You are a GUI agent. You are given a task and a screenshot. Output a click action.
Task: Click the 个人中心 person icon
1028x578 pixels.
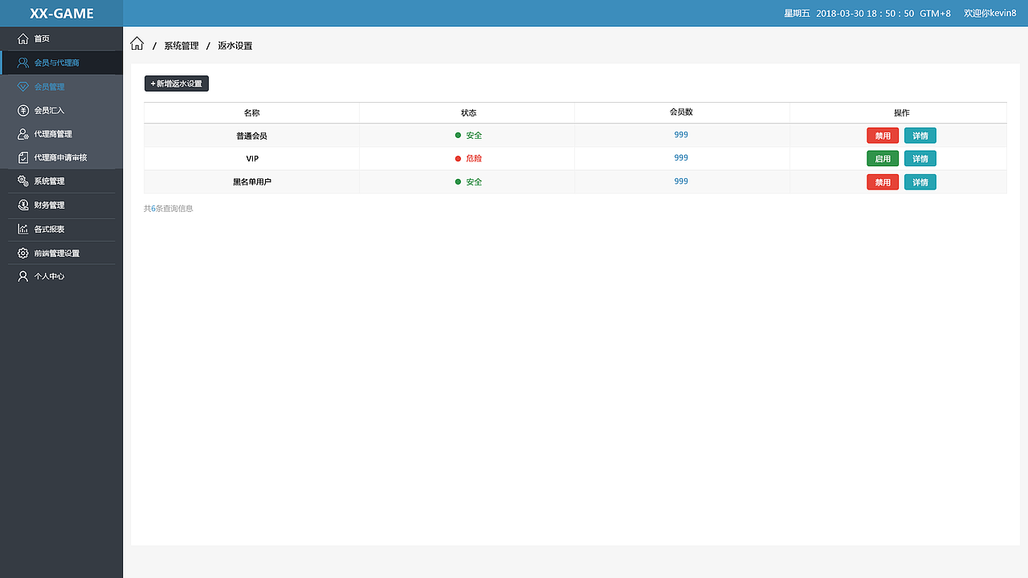click(23, 276)
